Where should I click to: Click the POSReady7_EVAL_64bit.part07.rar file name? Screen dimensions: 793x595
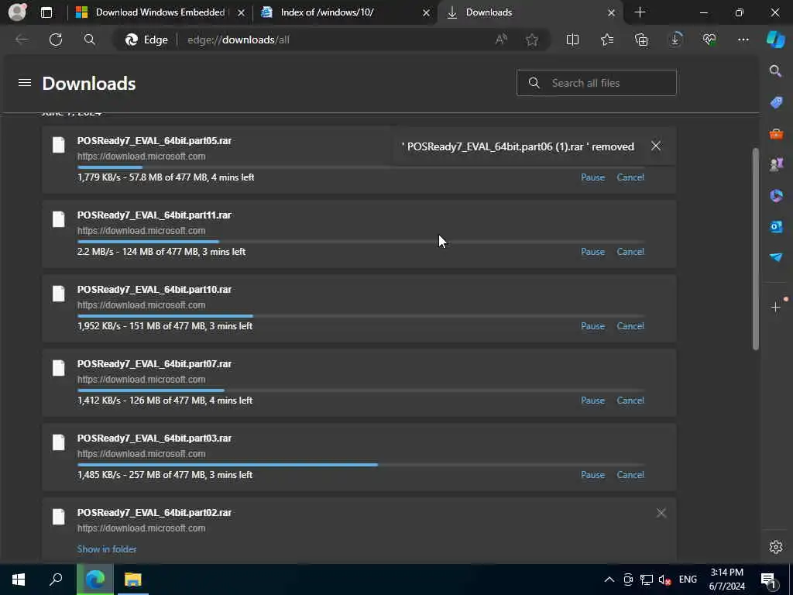click(x=154, y=364)
